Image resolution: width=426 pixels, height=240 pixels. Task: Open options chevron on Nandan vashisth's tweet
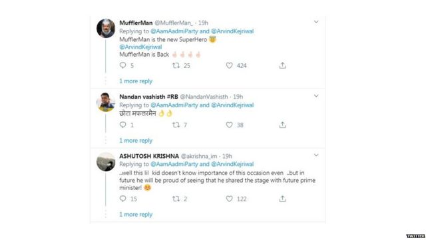[x=316, y=96]
